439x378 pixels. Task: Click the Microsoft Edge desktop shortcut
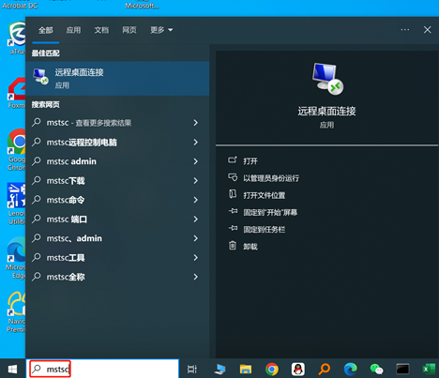pyautogui.click(x=16, y=258)
